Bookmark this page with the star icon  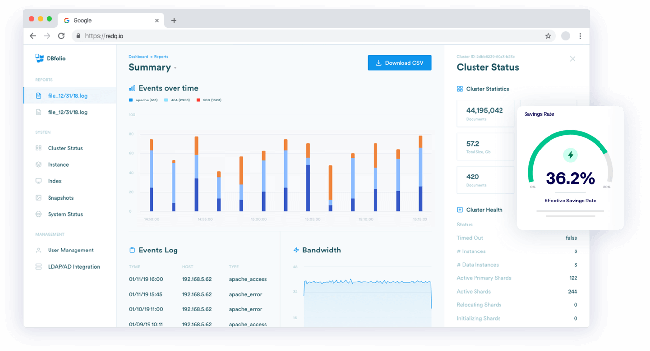(548, 36)
